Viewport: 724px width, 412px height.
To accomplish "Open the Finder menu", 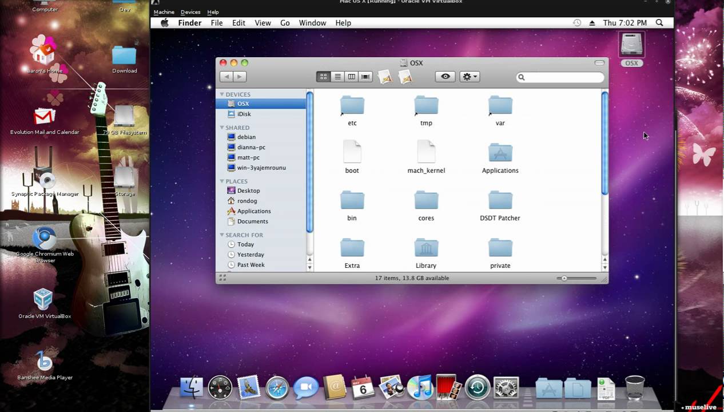I will 190,23.
